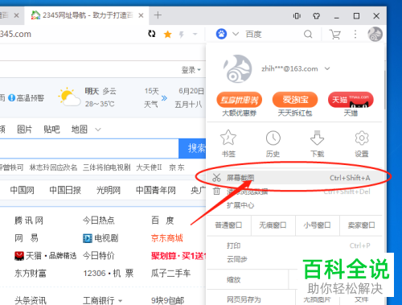The width and height of the screenshot is (402, 305).
Task: Click the sunny cloudy weather icon
Action: coord(69,97)
